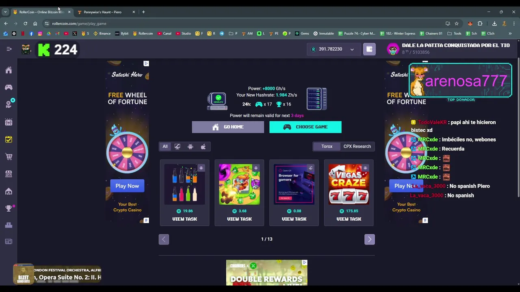
Task: Open the news sidebar icon
Action: (x=9, y=241)
